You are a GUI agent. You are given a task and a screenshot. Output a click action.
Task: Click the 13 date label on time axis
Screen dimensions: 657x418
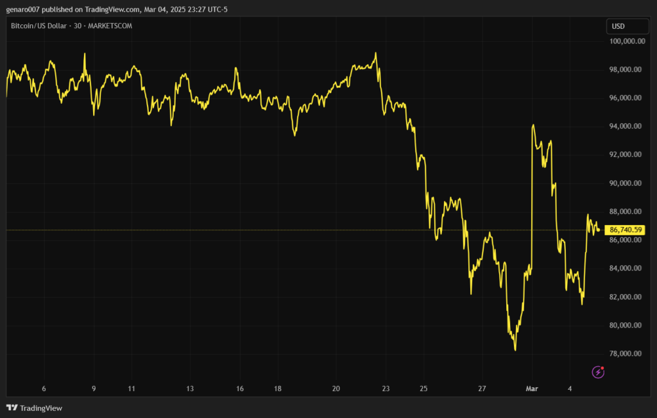point(190,389)
